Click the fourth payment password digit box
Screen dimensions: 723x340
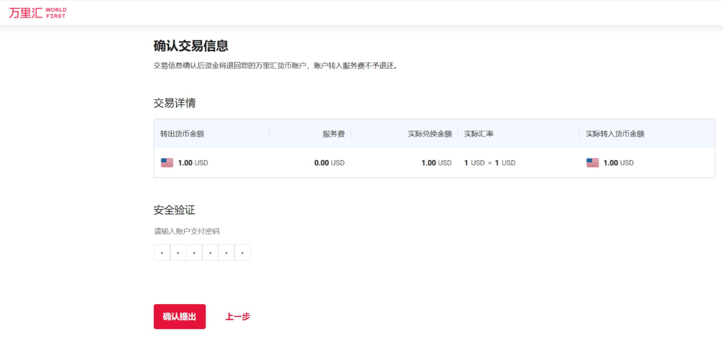pyautogui.click(x=210, y=253)
